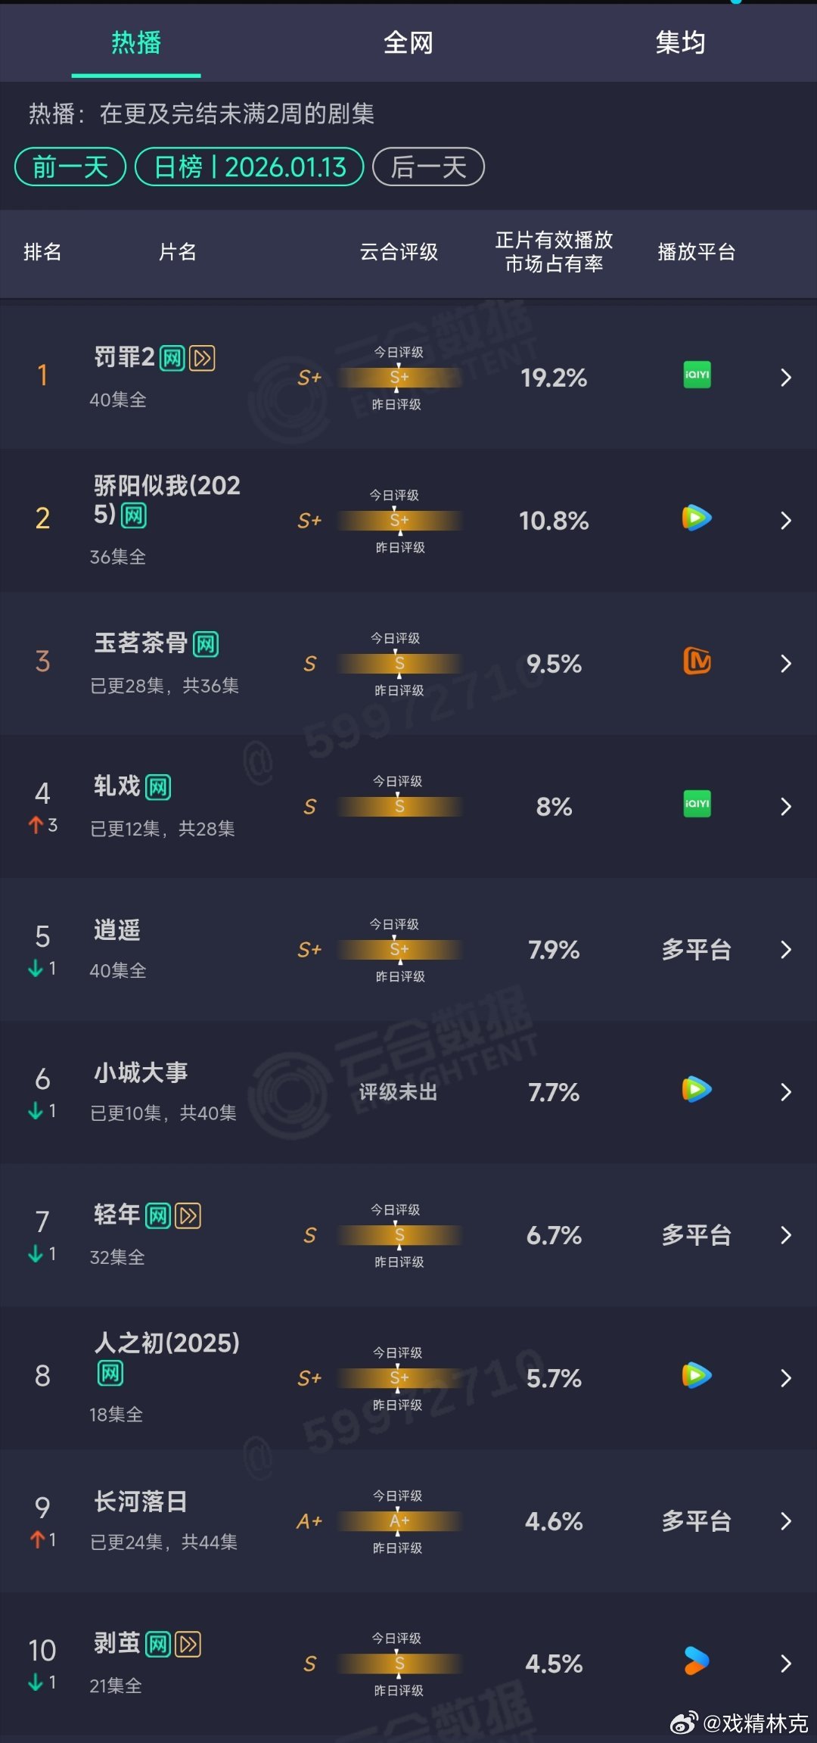Expand the 长河落日 entry chevron

[x=787, y=1520]
